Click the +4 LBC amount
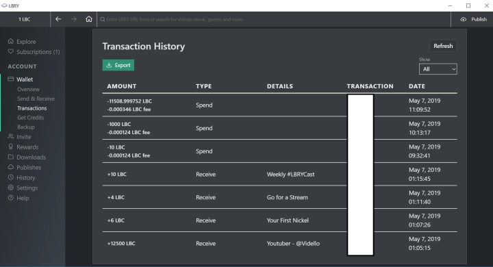Screen dimensions: 493x267 [116, 197]
